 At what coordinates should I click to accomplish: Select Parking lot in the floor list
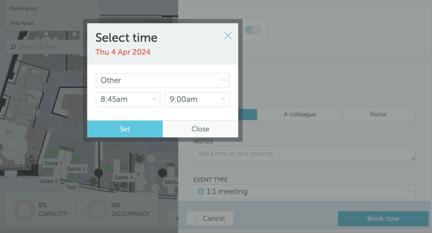23,9
